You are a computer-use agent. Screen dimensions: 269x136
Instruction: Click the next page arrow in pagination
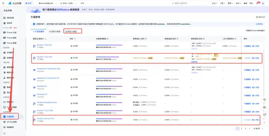[x=249, y=129]
